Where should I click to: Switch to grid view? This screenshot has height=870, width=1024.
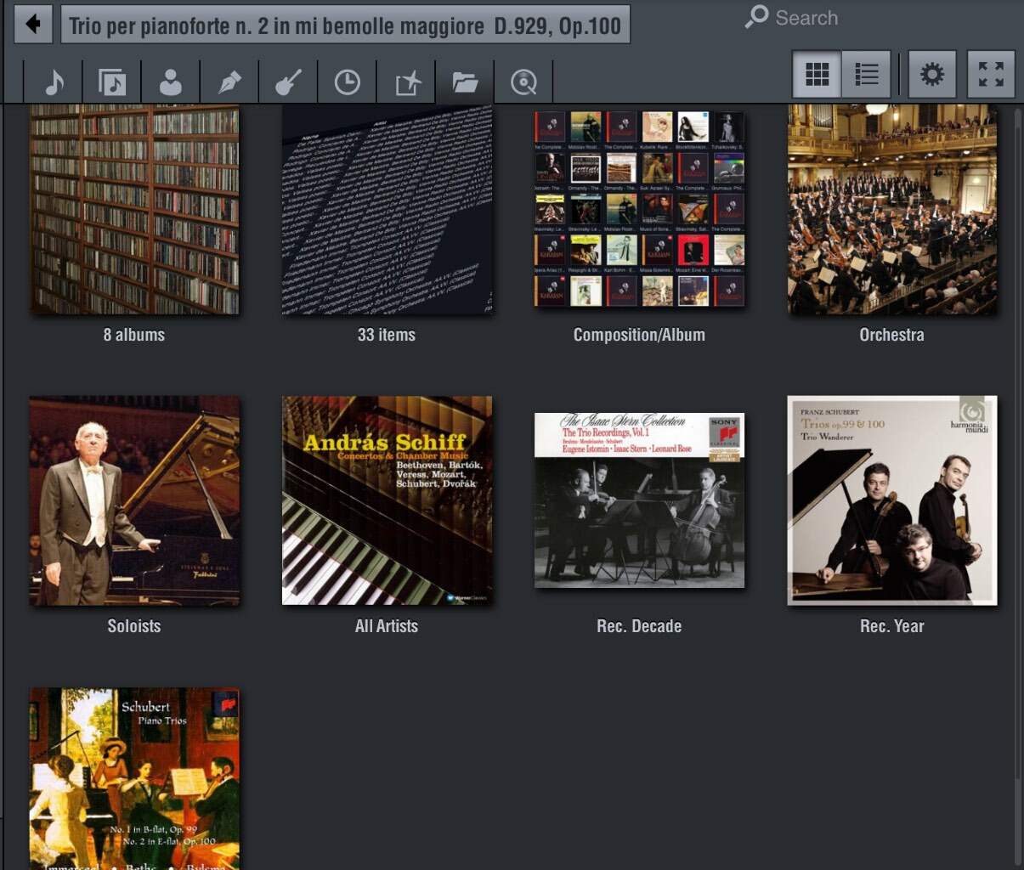pos(817,74)
